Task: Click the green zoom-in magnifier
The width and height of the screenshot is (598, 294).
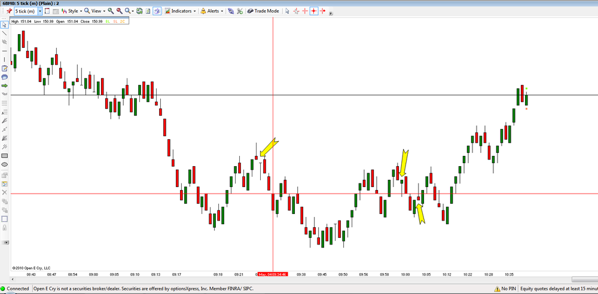Action: tap(111, 11)
